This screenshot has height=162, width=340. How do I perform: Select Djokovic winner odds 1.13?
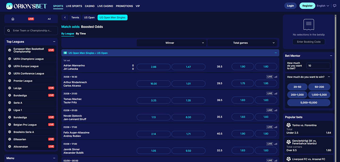[154, 117]
